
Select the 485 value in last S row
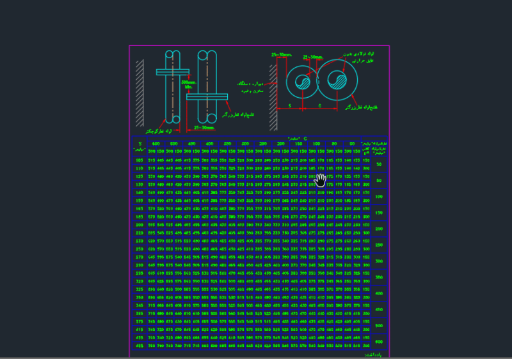(x=138, y=346)
